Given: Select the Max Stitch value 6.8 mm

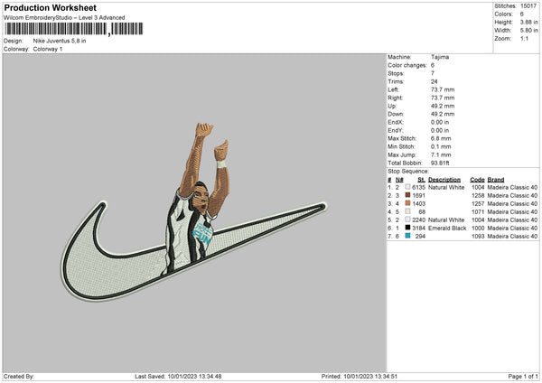Looking at the screenshot, I should [x=441, y=138].
